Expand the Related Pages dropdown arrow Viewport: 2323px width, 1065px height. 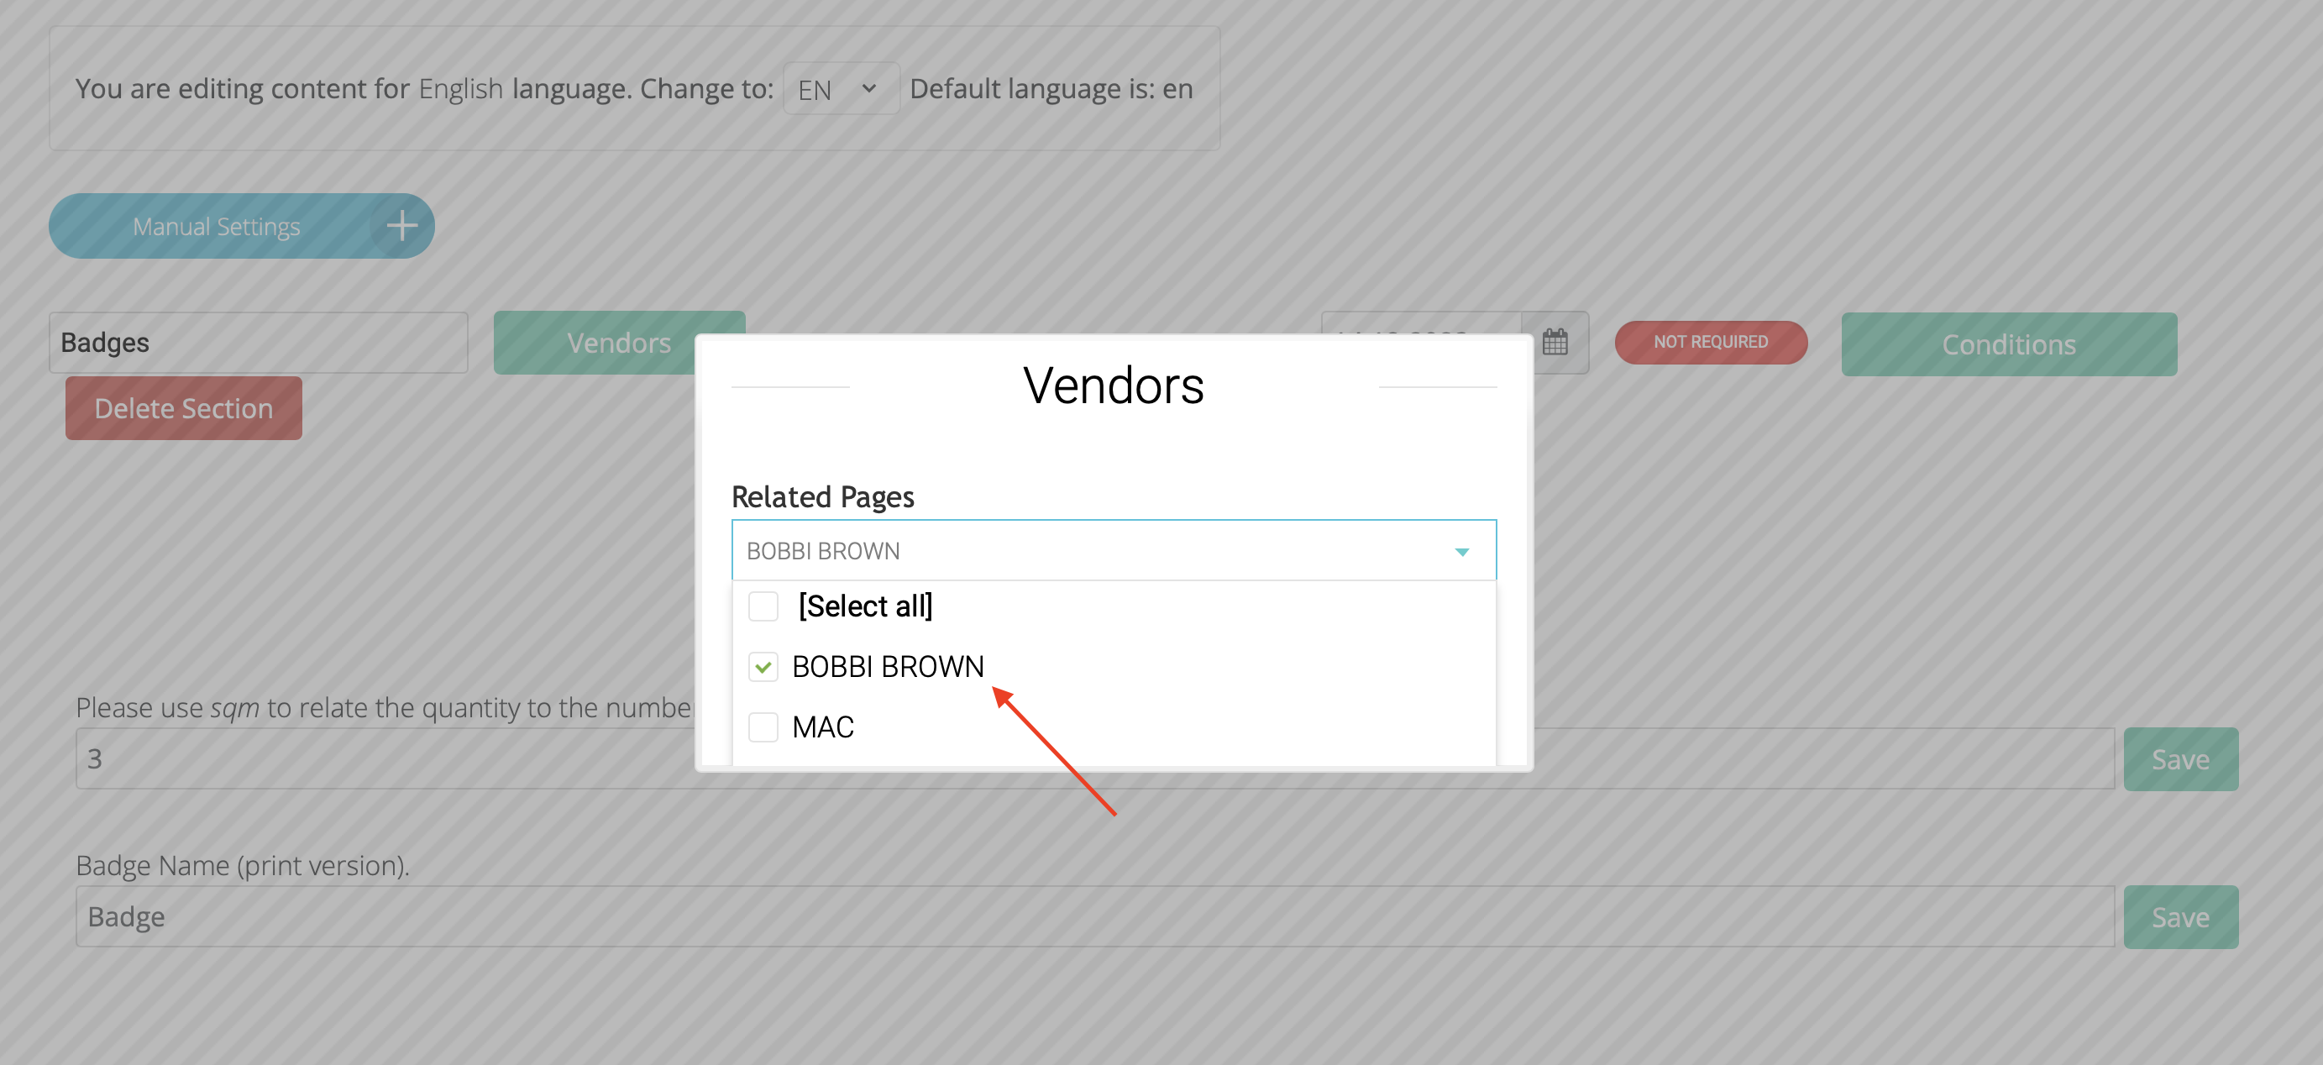1460,551
